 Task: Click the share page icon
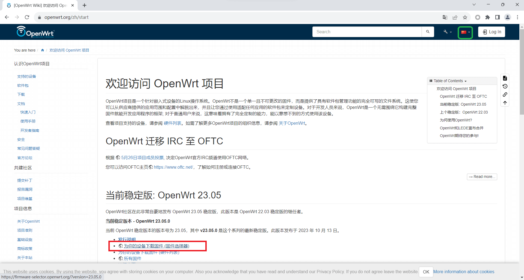(455, 17)
